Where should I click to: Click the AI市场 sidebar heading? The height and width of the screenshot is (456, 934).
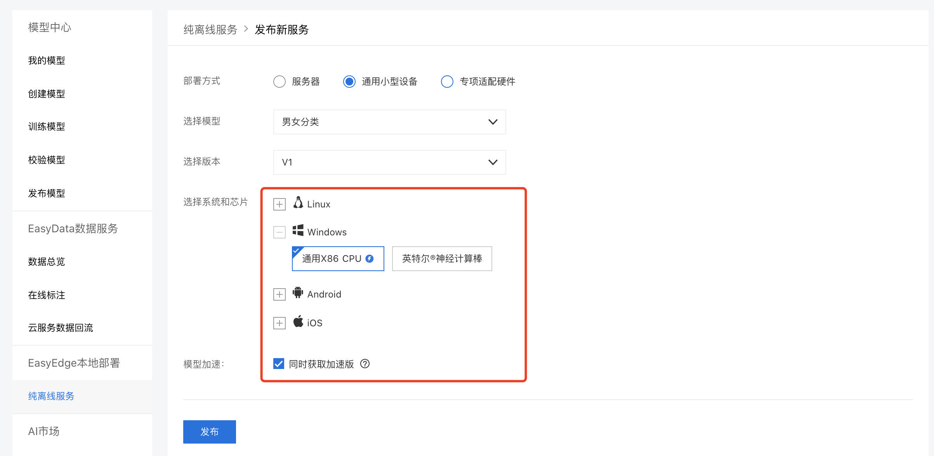click(x=44, y=431)
